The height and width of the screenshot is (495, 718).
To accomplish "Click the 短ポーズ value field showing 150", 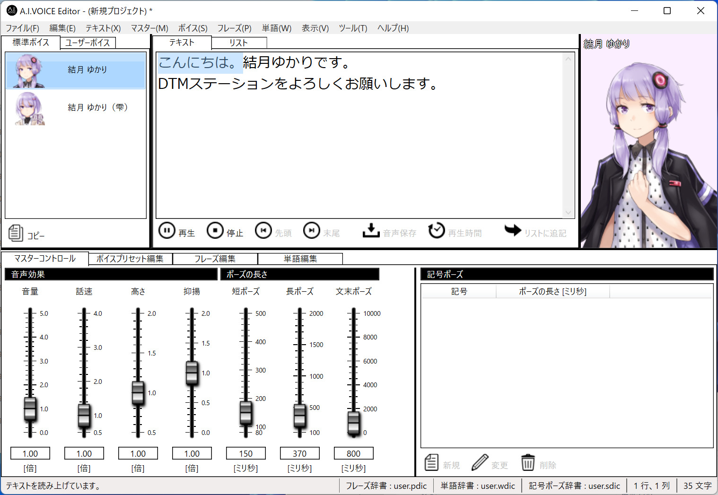I will pos(246,453).
